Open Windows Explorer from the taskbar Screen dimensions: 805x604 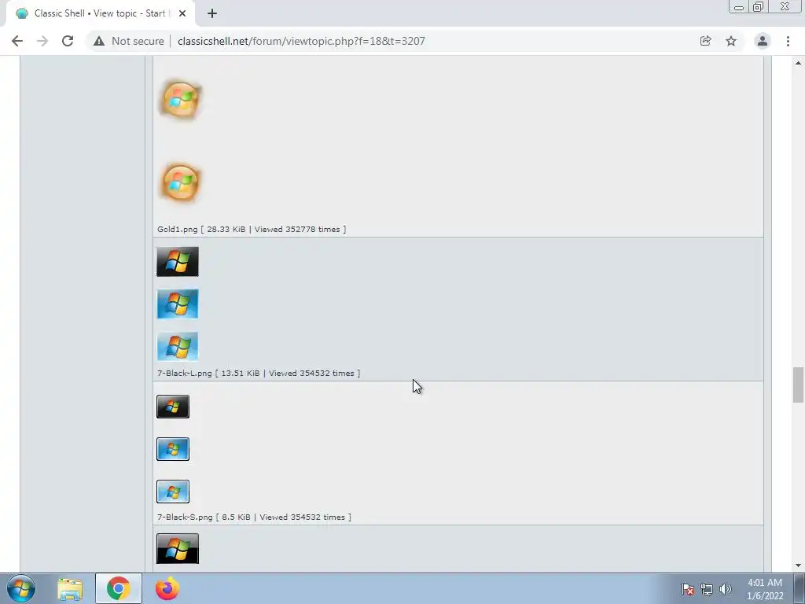70,589
